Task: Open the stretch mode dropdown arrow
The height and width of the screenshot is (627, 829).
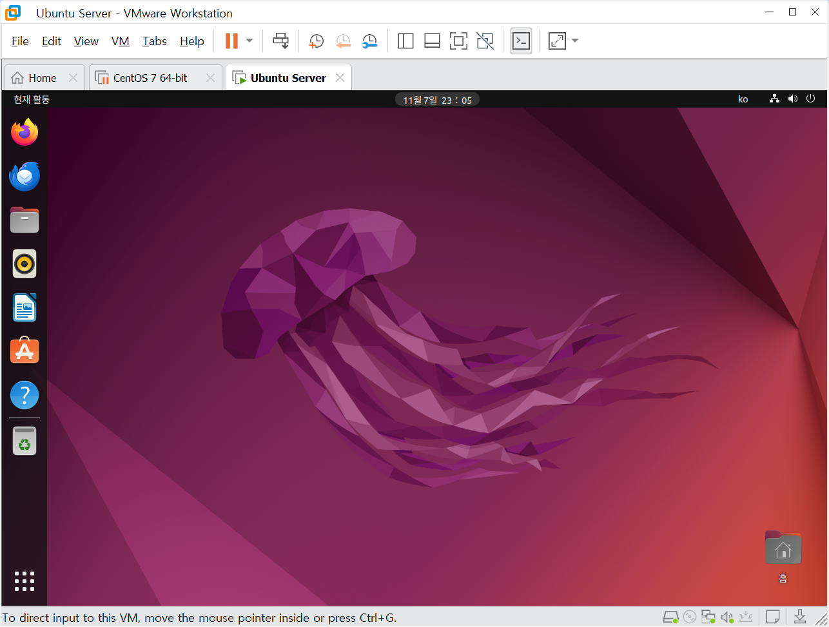Action: [575, 41]
